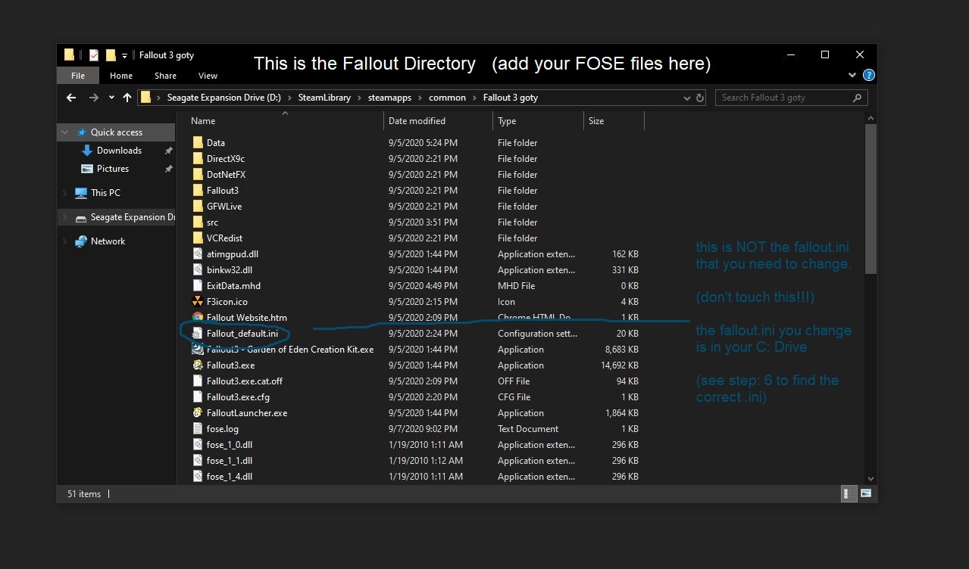Viewport: 969px width, 569px height.
Task: Select the Fallout3.exe.cfg file name
Action: click(x=238, y=396)
